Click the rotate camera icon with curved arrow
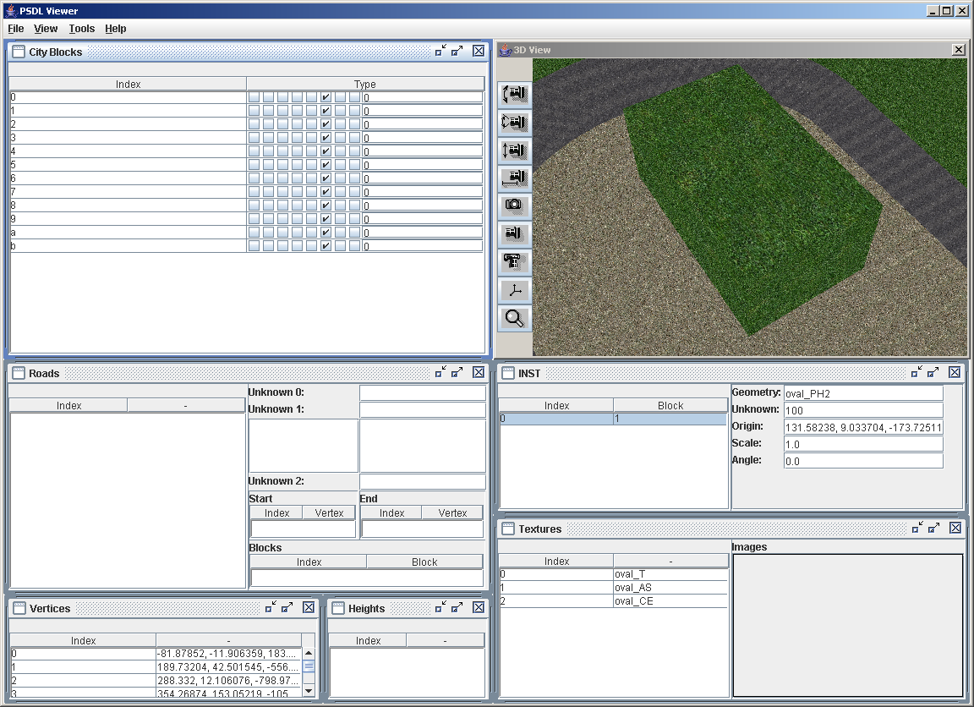Image resolution: width=974 pixels, height=707 pixels. 515,95
